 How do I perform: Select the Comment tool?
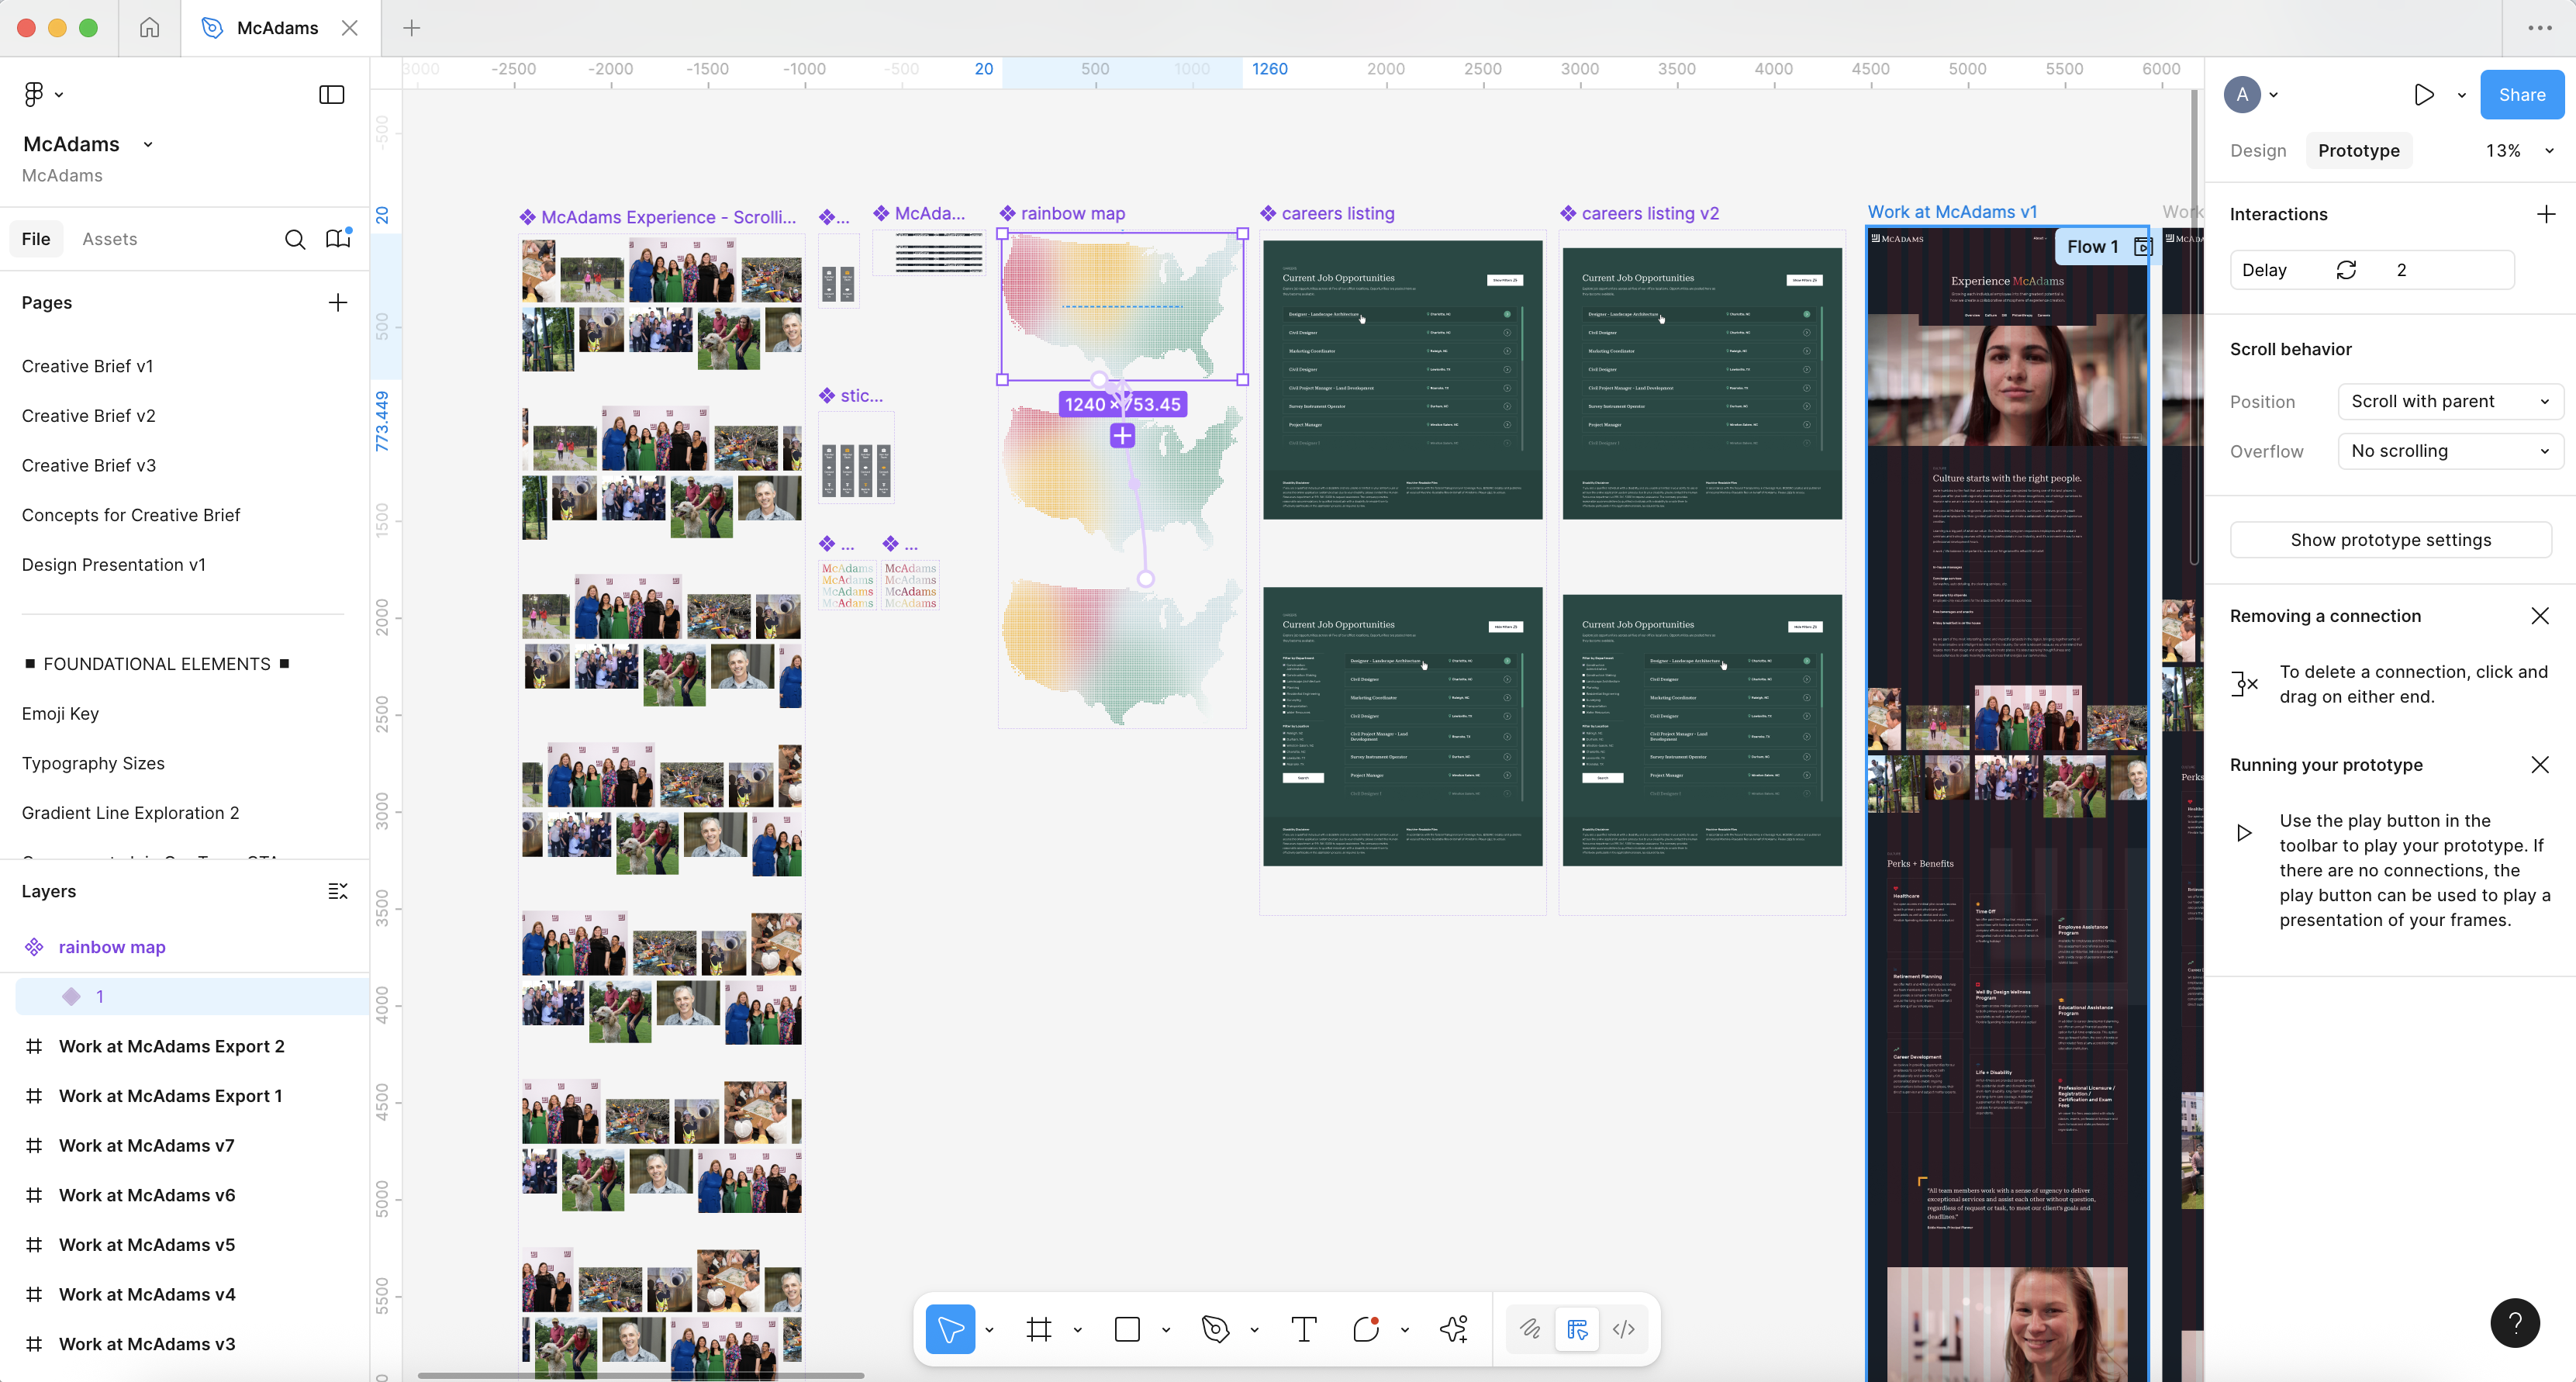1365,1329
